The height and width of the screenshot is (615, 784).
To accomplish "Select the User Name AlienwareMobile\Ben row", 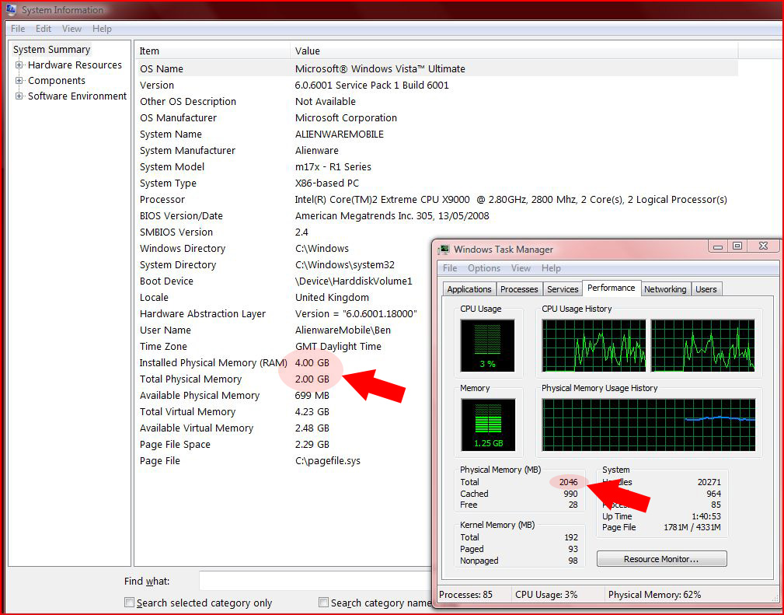I will click(x=283, y=330).
